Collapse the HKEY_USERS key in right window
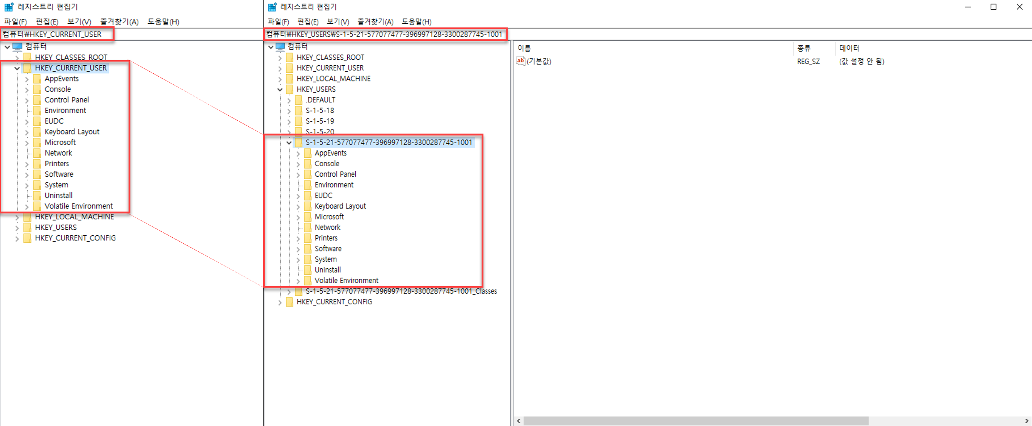 (x=280, y=89)
